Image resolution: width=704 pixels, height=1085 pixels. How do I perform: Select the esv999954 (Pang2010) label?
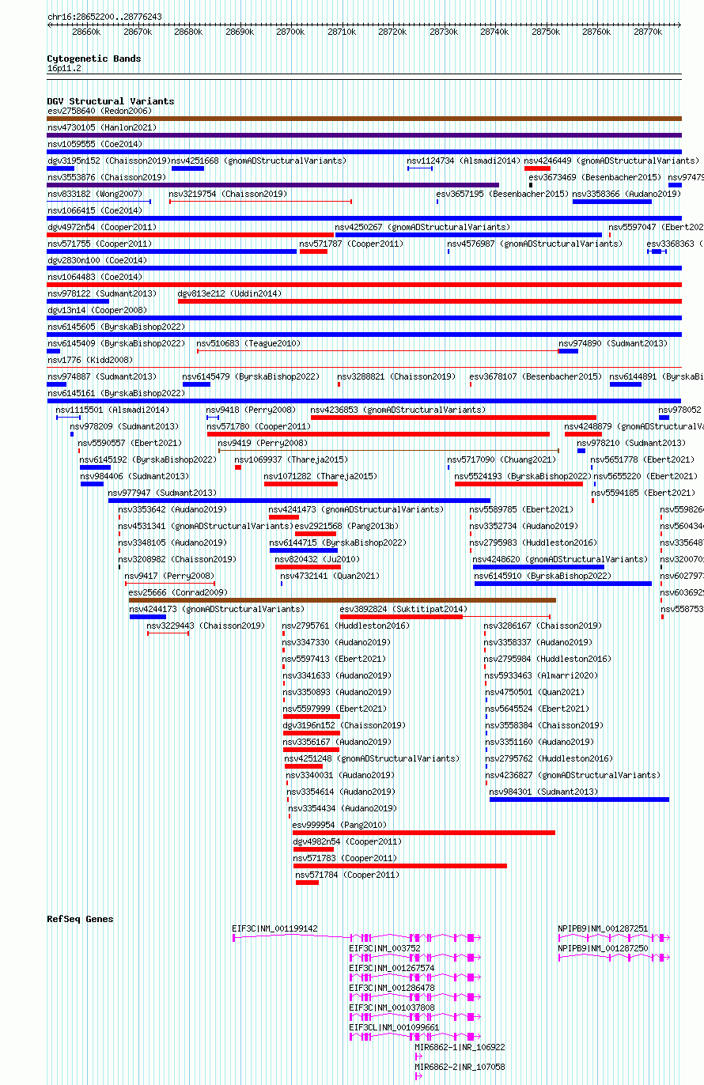[340, 825]
